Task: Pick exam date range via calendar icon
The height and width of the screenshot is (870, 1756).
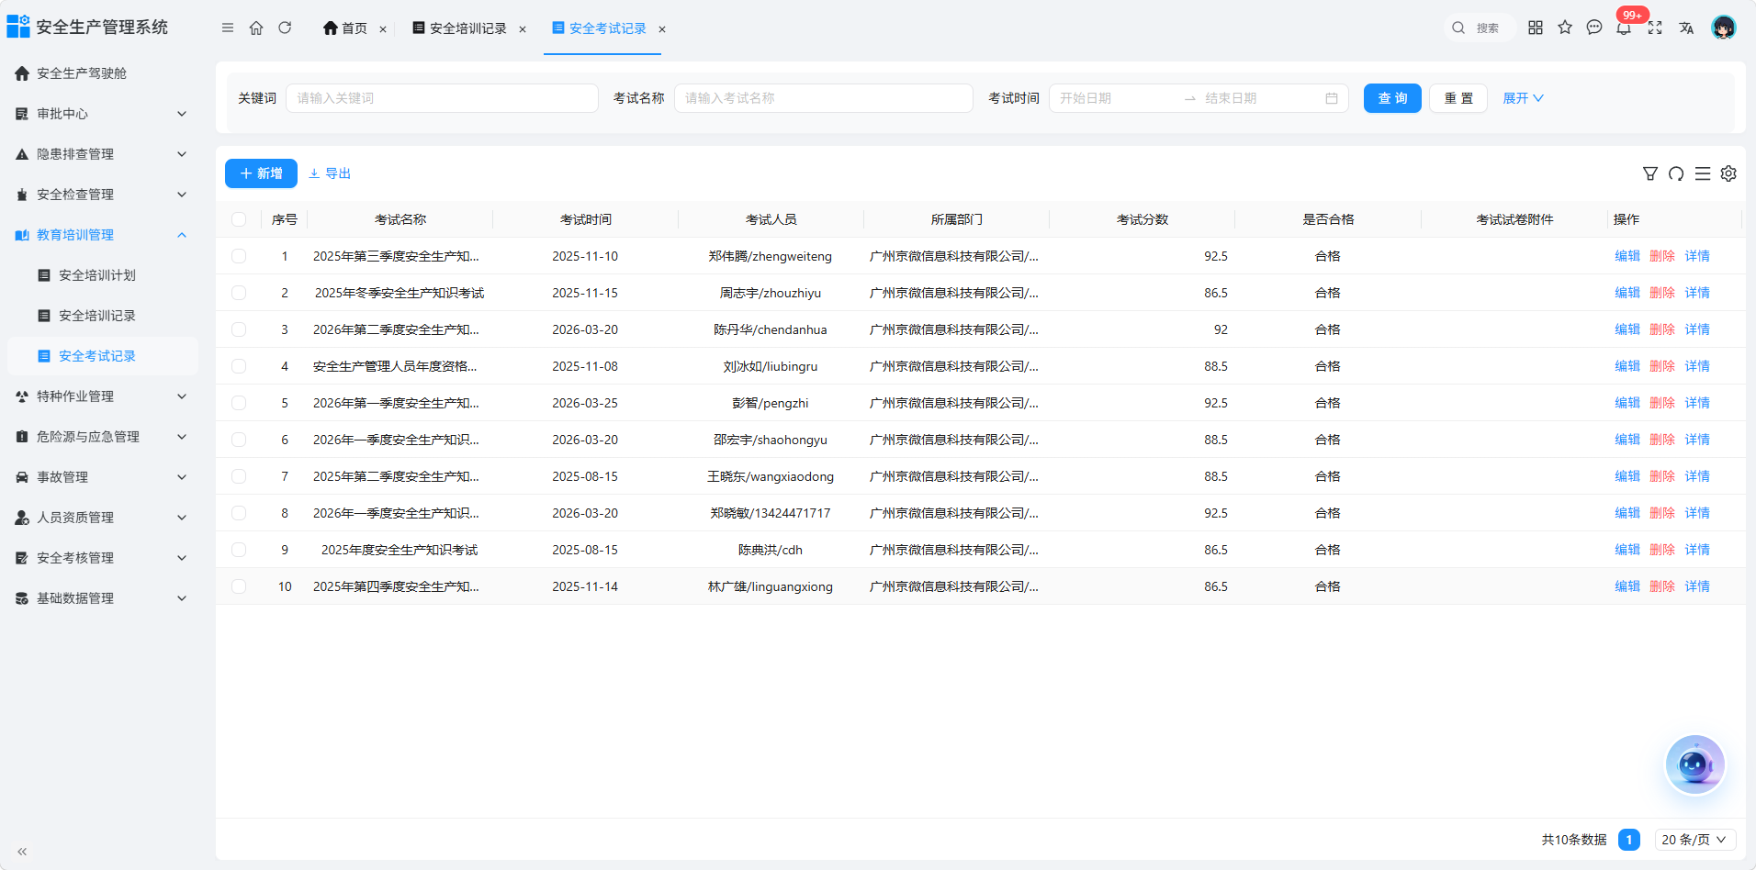Action: click(1332, 98)
